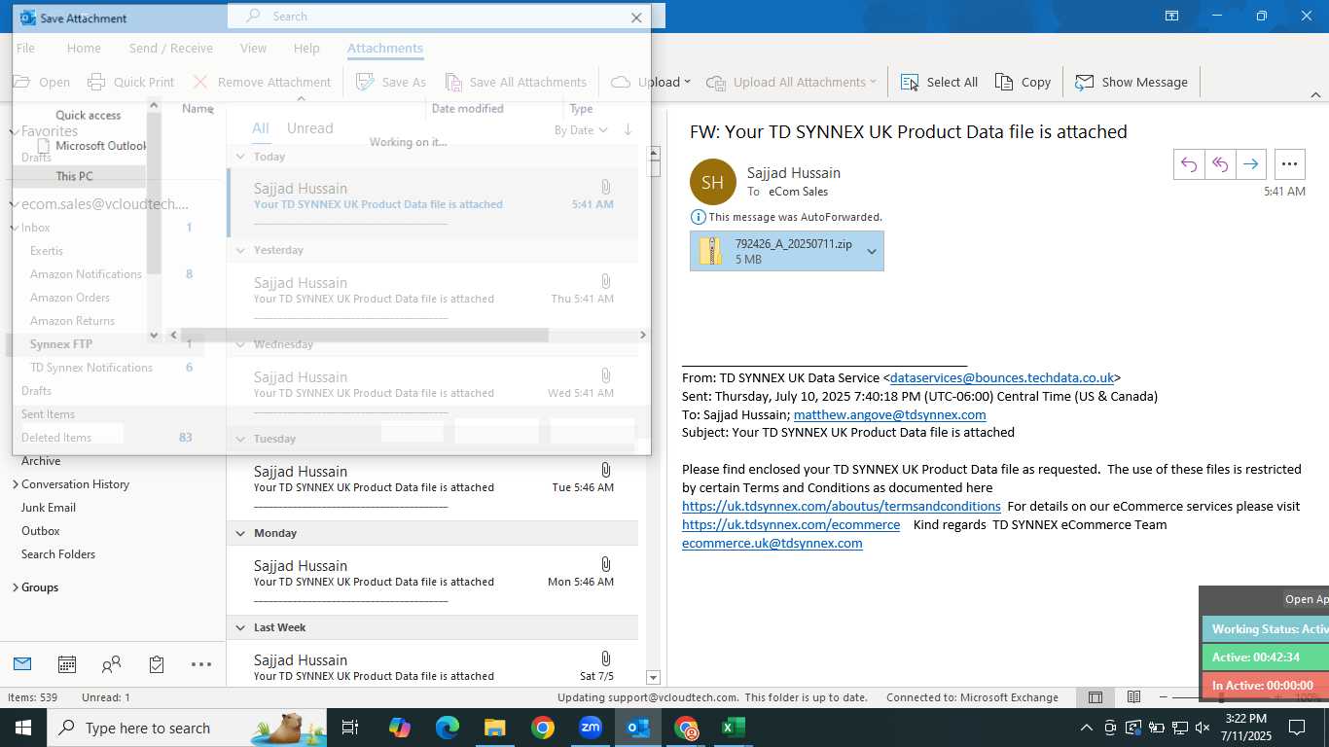
Task: Open the termsandconditions link
Action: coord(842,506)
